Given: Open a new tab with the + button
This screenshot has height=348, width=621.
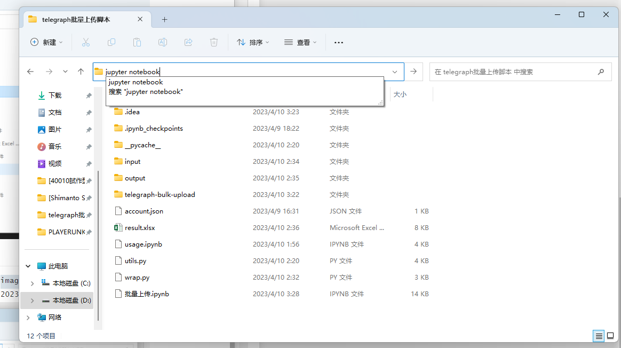Looking at the screenshot, I should tap(164, 19).
